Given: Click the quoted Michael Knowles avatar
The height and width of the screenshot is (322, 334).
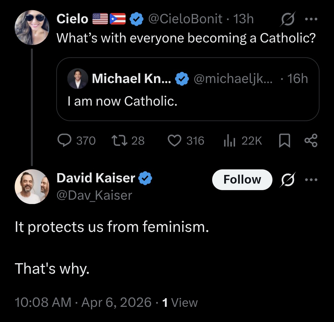Looking at the screenshot, I should coord(78,79).
